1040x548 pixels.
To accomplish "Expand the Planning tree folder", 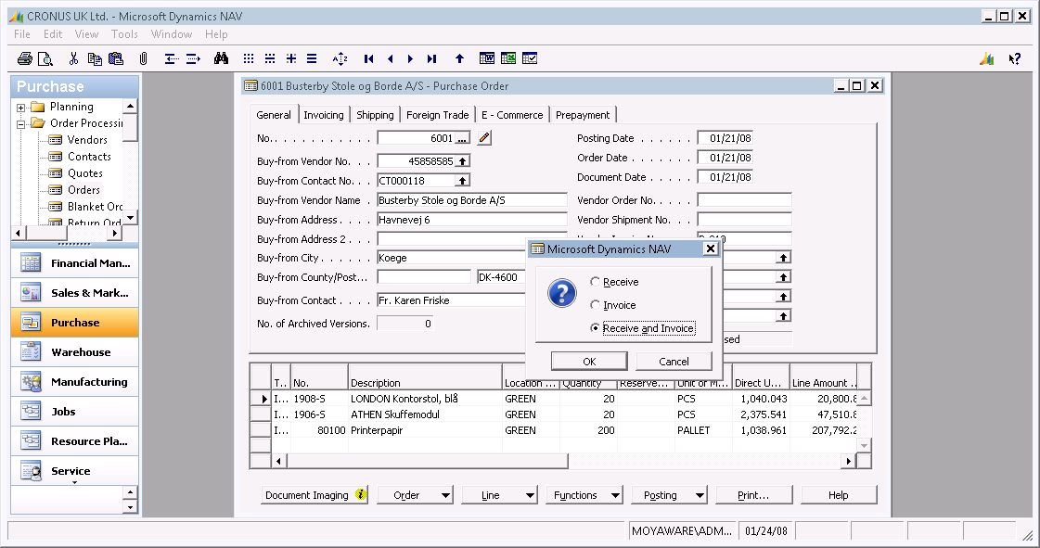I will point(20,108).
